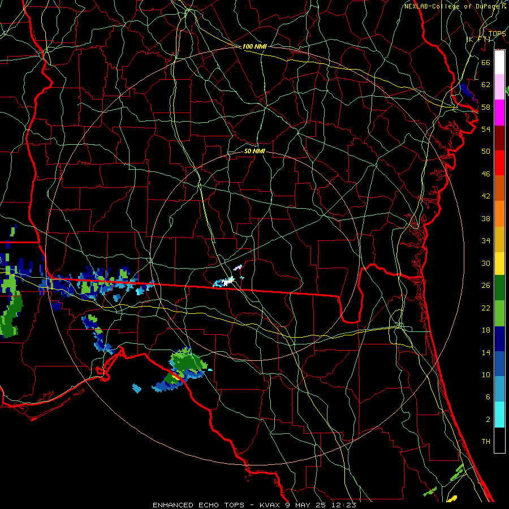Click the navy blue legend swatch
The width and height of the screenshot is (509, 509).
pos(499,339)
